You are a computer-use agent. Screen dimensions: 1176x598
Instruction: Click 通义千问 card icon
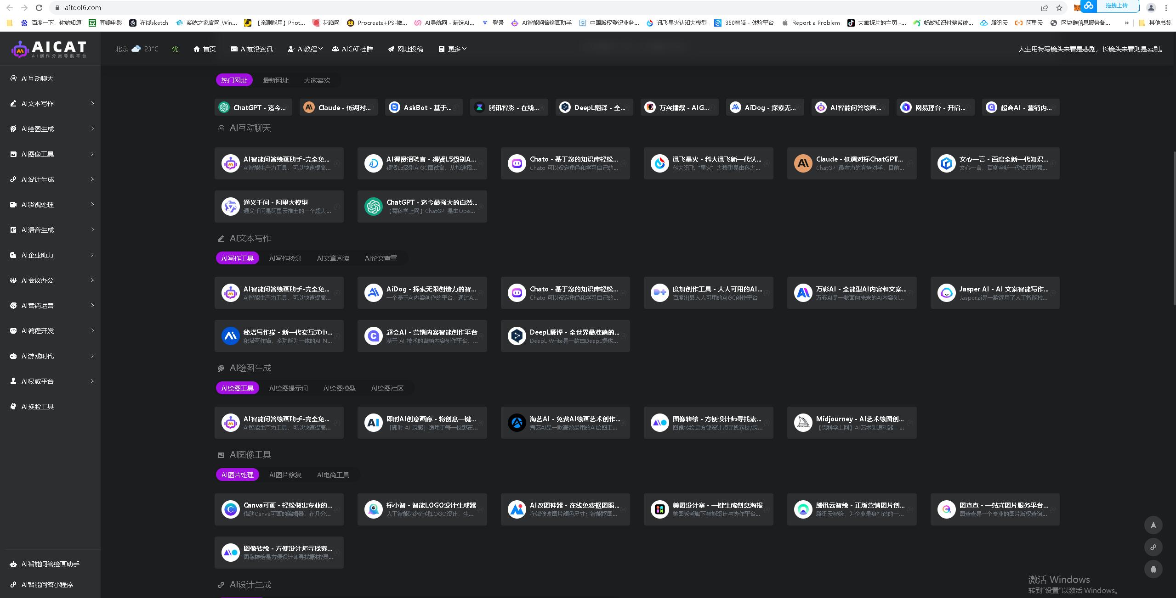tap(230, 207)
